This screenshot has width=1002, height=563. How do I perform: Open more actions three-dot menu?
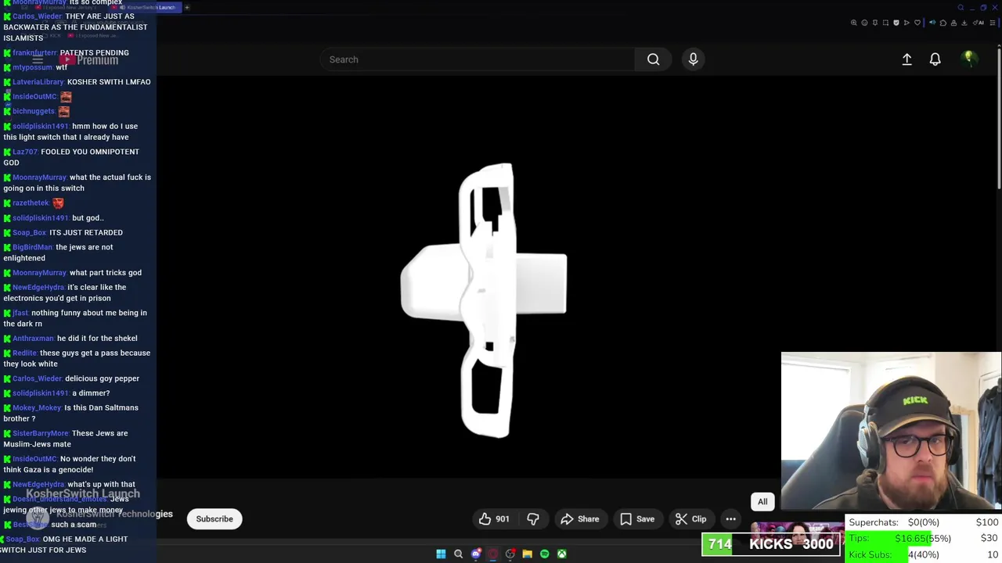point(730,519)
